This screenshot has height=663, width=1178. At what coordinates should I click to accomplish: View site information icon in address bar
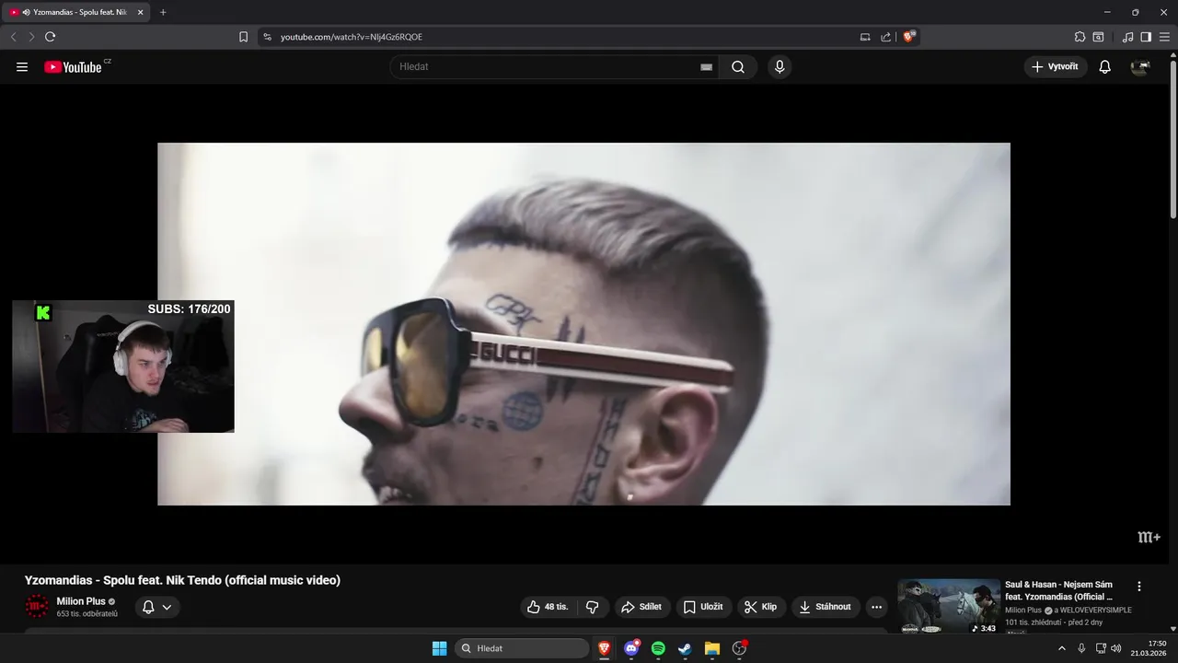click(x=267, y=37)
